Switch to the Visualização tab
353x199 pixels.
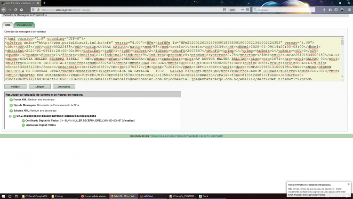[24, 25]
